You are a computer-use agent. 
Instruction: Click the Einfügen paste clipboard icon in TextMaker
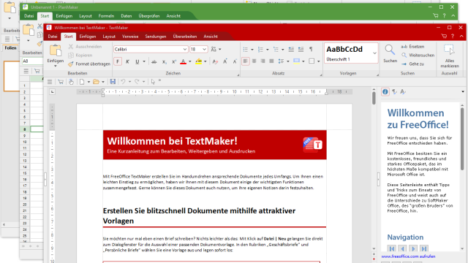pyautogui.click(x=56, y=50)
